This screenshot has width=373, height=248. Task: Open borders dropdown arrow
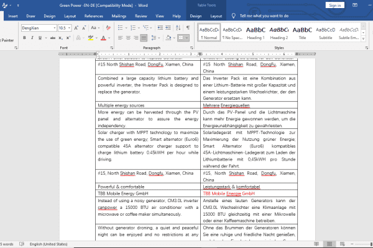187,38
